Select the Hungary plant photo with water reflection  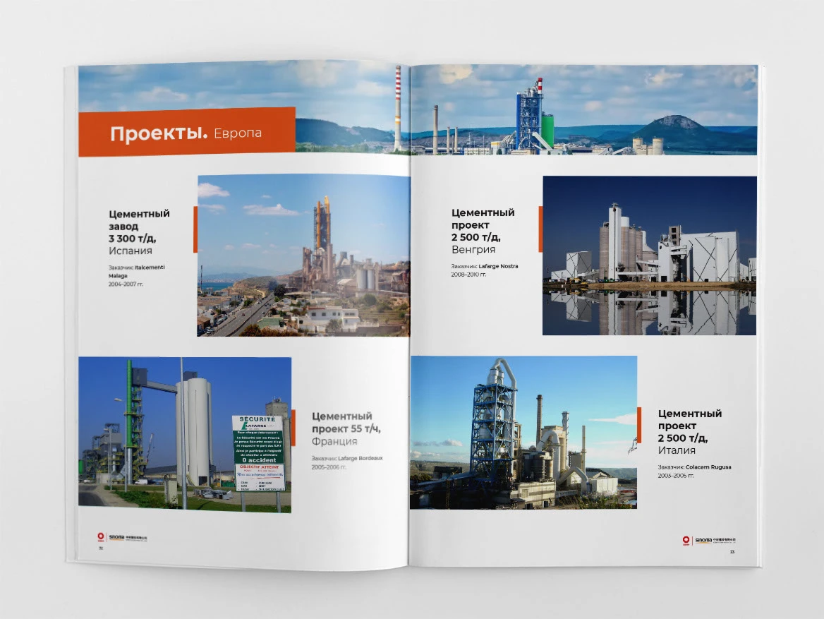coord(650,256)
